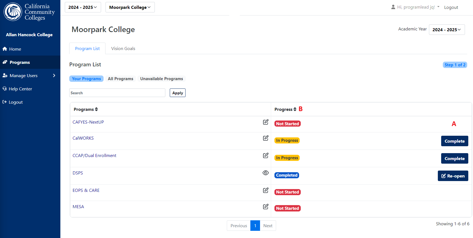Re-open the DSPS program
This screenshot has height=238, width=473.
[x=453, y=176]
